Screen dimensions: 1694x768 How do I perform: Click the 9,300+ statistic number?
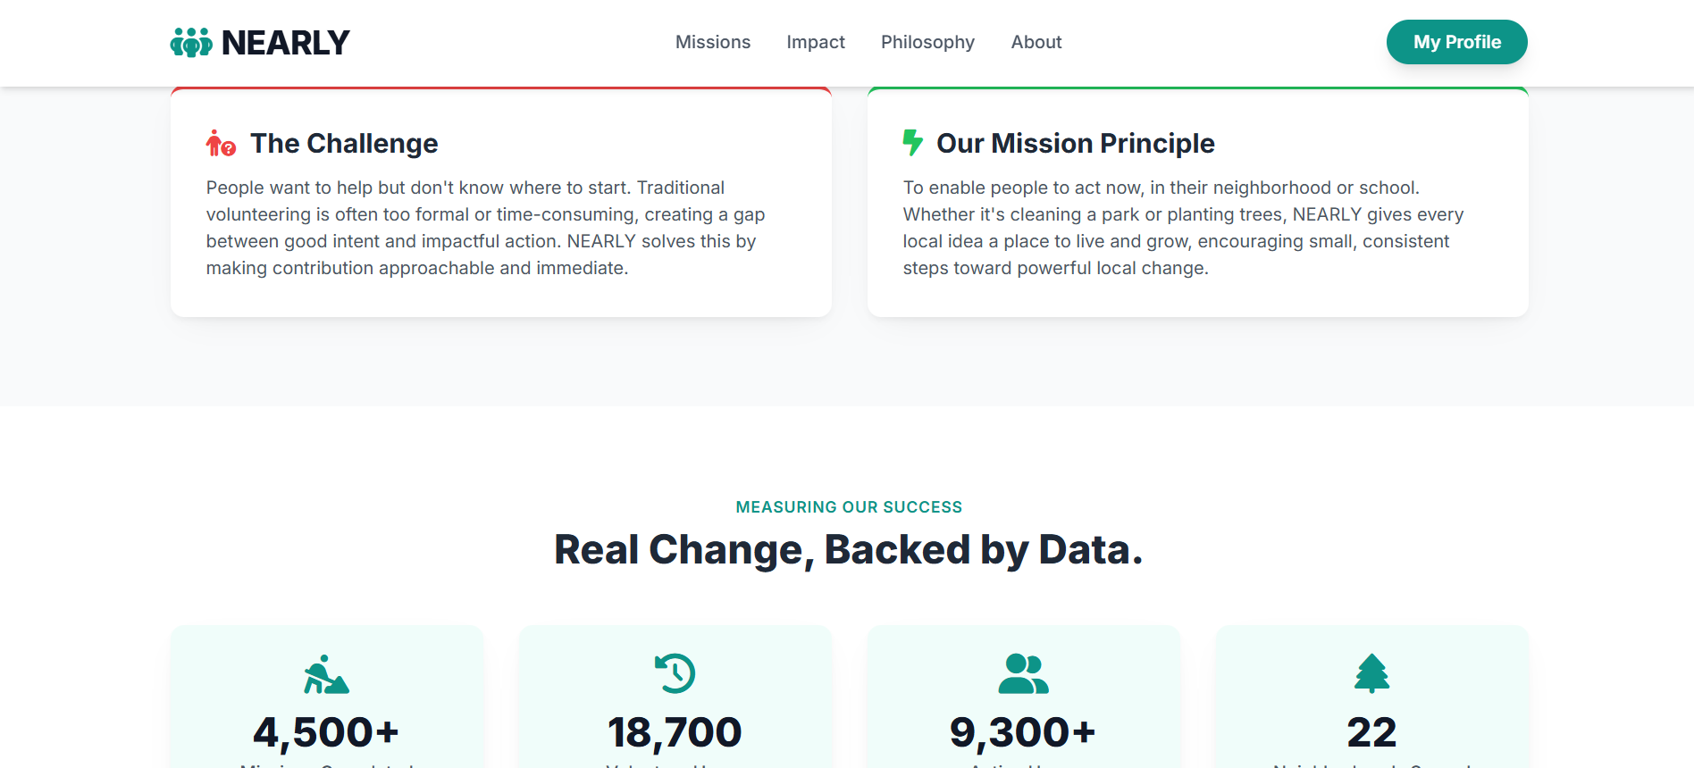tap(1023, 732)
